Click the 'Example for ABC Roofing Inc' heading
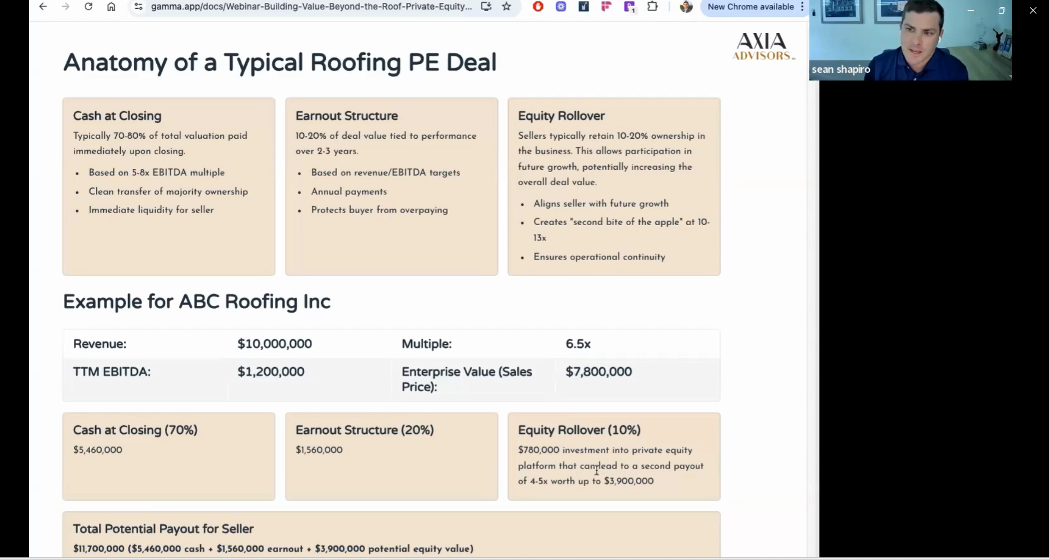 (x=197, y=302)
